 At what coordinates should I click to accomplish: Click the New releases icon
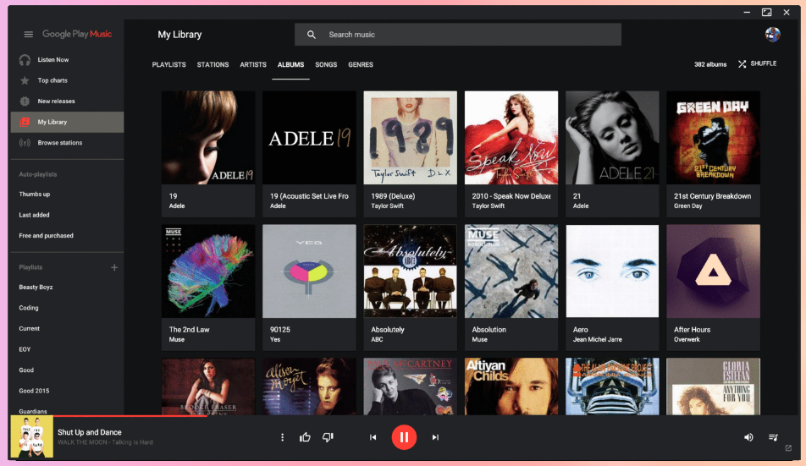click(25, 101)
